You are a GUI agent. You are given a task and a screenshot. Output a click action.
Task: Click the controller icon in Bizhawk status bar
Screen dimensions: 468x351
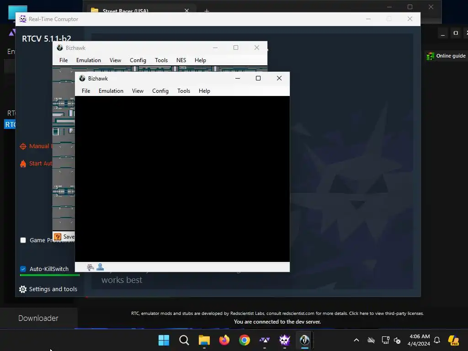(90, 267)
